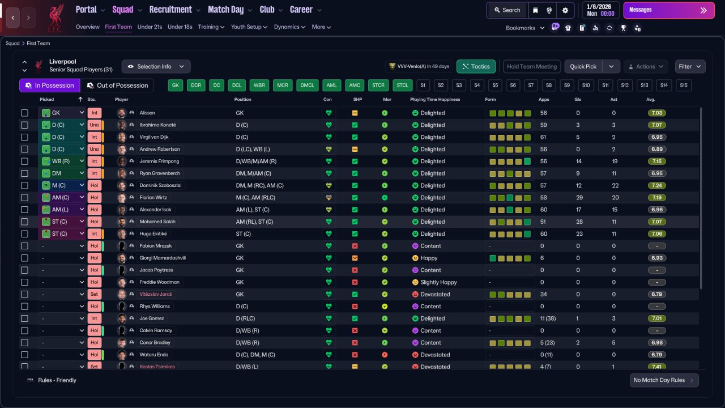The width and height of the screenshot is (725, 408).
Task: Open the trophy bookmark shortcut
Action: pos(623,28)
